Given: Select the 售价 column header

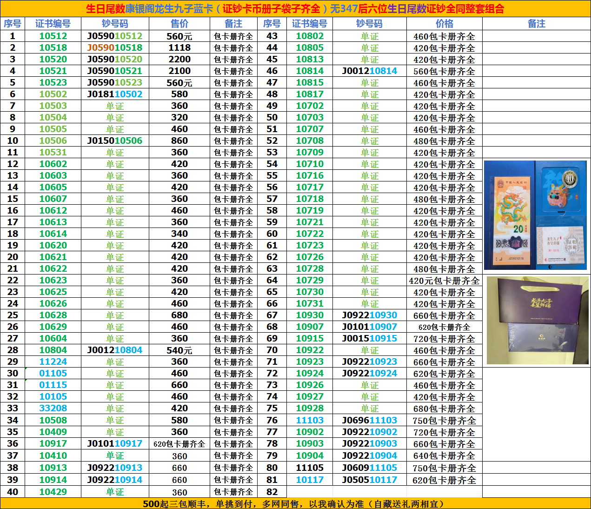Looking at the screenshot, I should pyautogui.click(x=179, y=24).
